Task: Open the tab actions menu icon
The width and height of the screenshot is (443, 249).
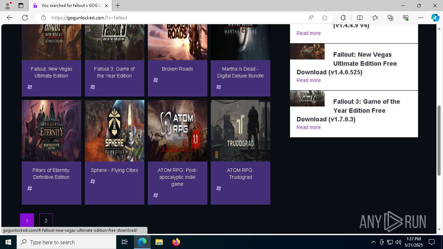Action: tap(21, 6)
